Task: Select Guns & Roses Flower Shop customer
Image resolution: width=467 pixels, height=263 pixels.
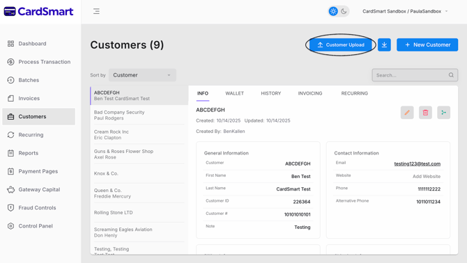Action: coord(139,154)
